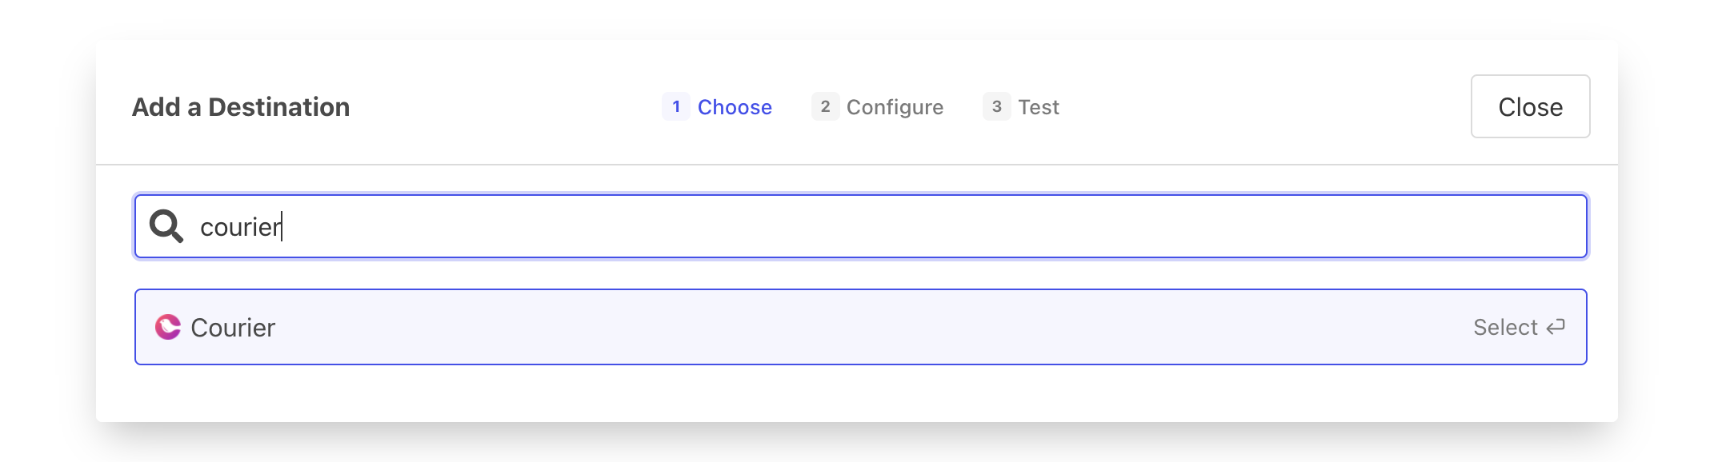Open the Test step
The height and width of the screenshot is (462, 1714).
1038,107
